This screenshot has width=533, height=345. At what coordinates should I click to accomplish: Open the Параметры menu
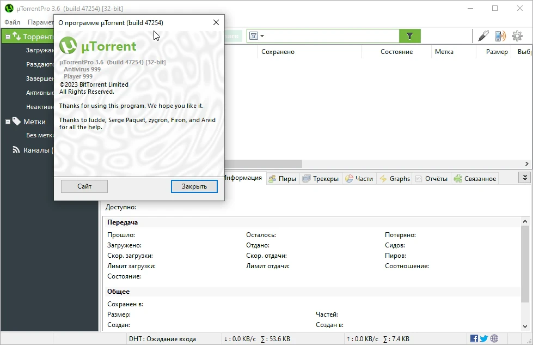40,22
